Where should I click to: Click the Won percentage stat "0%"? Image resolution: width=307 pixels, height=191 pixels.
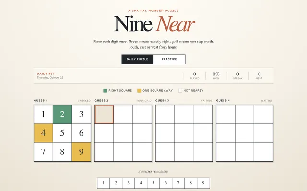(216, 74)
